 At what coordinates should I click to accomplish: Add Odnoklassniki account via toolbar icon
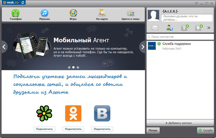pos(185,27)
